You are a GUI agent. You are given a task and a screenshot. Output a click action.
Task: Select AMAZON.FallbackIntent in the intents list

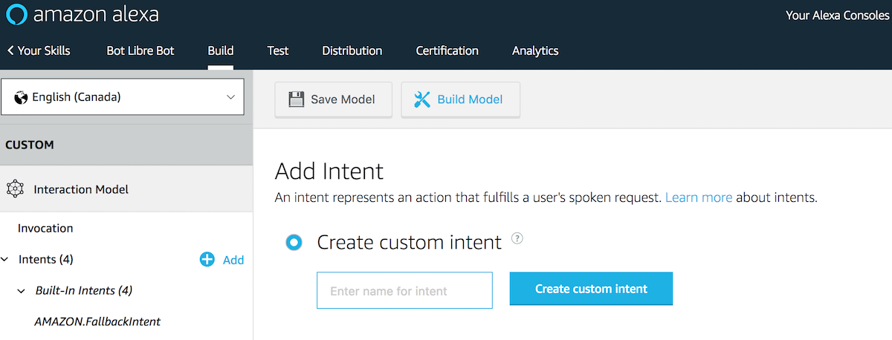[97, 321]
